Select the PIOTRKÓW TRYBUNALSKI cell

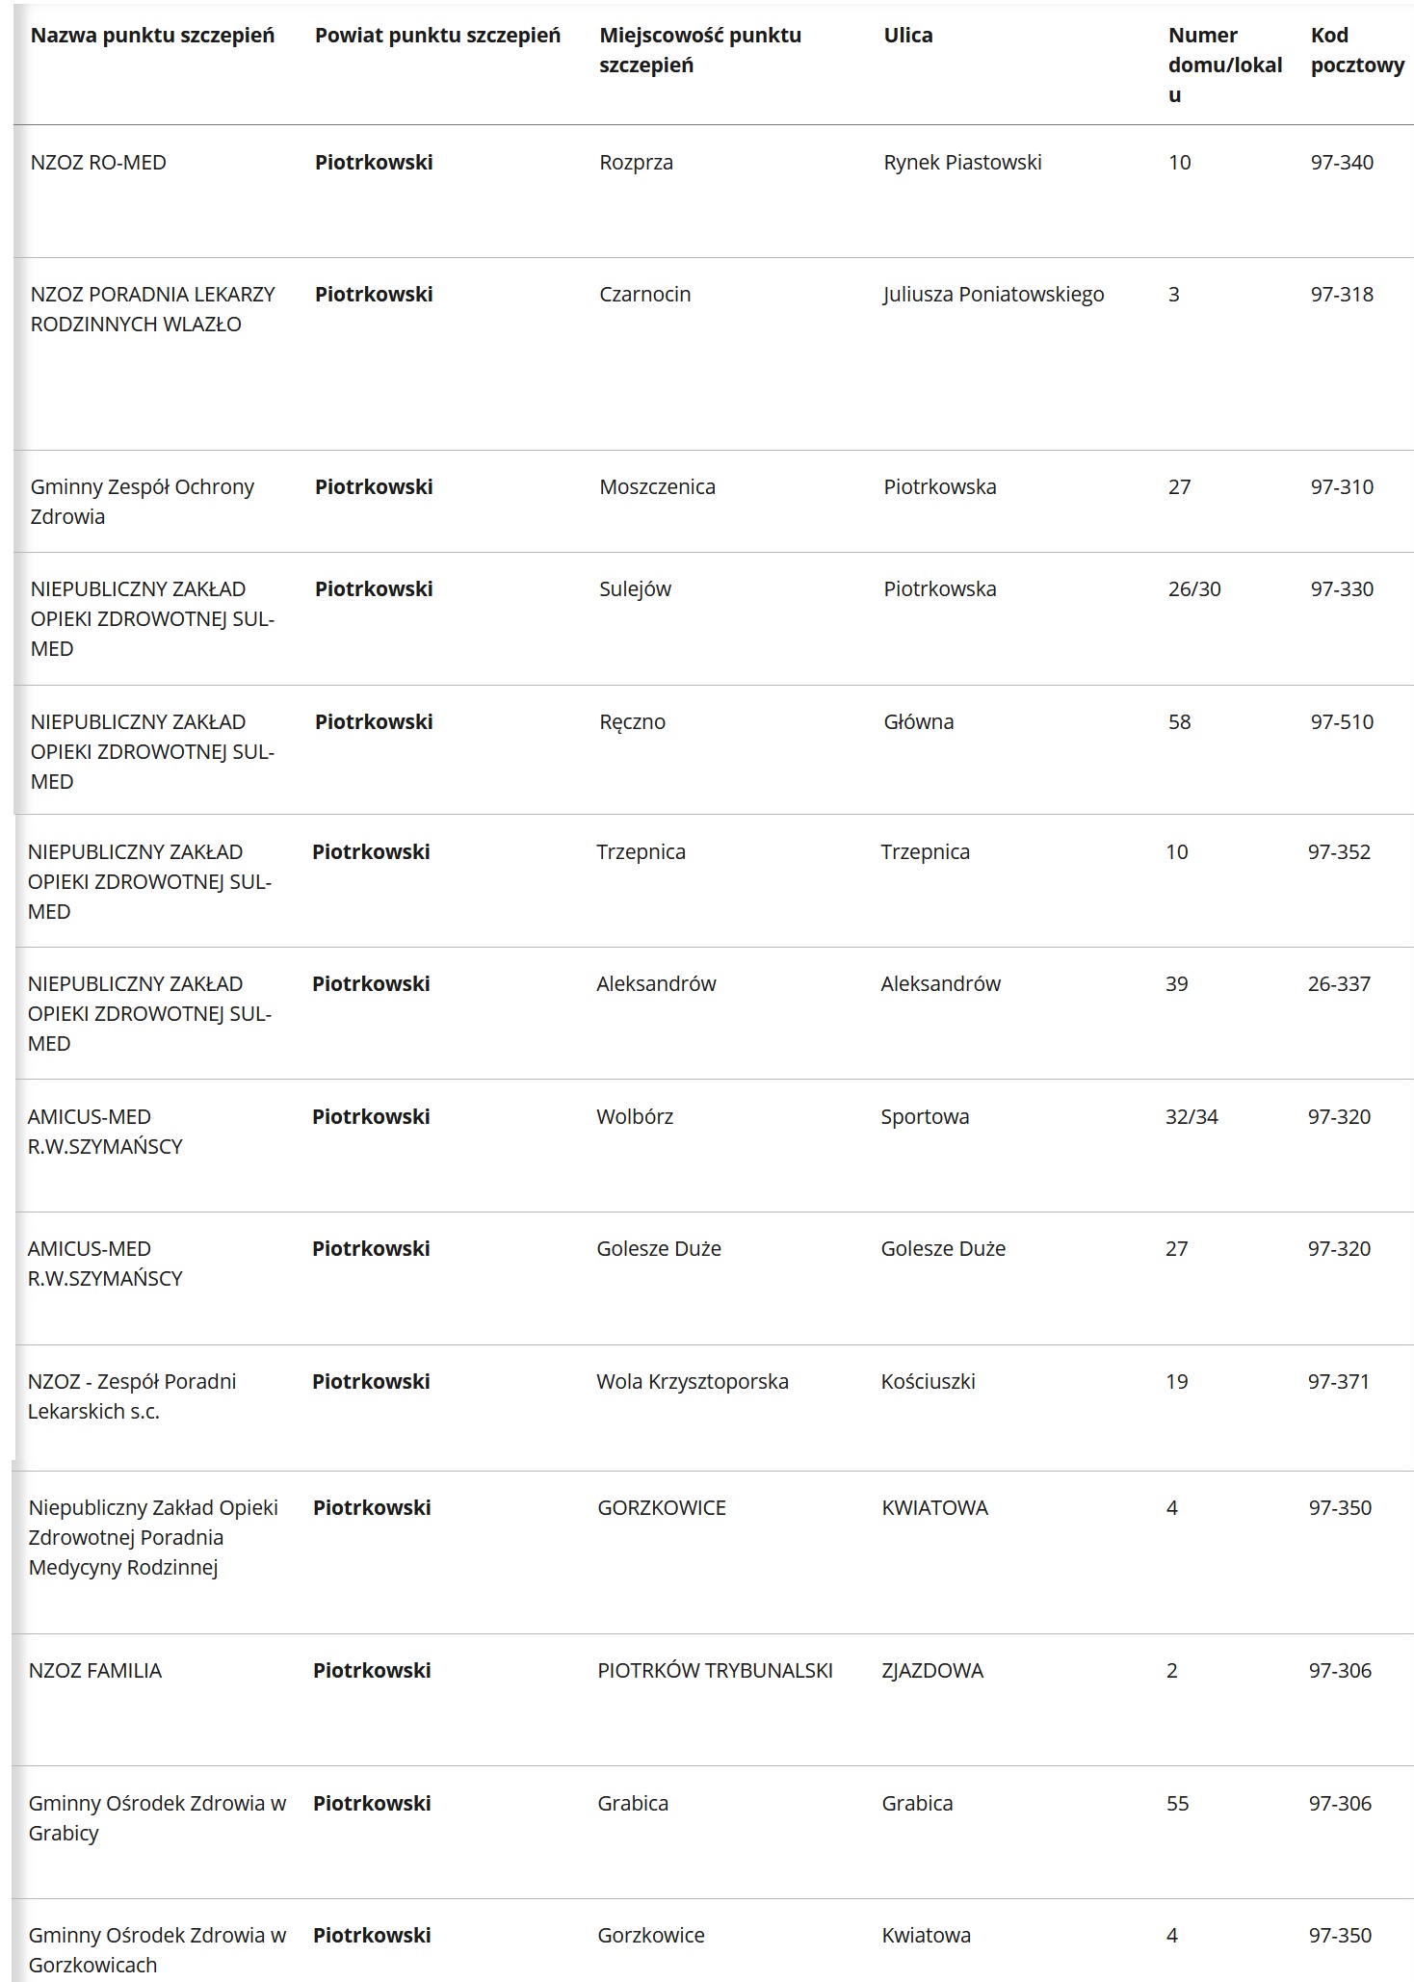715,1671
